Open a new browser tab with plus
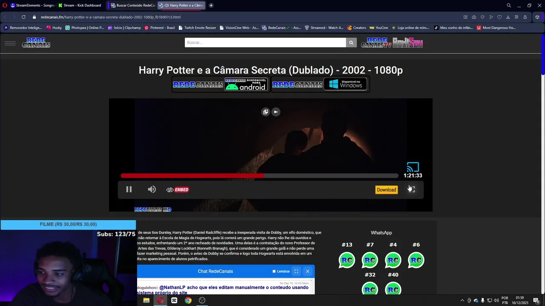The width and height of the screenshot is (545, 306). [211, 6]
